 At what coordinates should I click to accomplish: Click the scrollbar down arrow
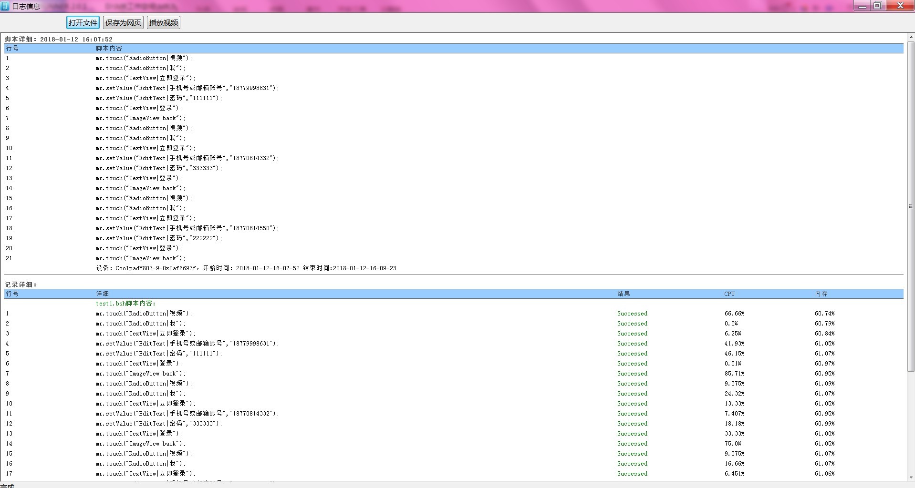(x=911, y=477)
